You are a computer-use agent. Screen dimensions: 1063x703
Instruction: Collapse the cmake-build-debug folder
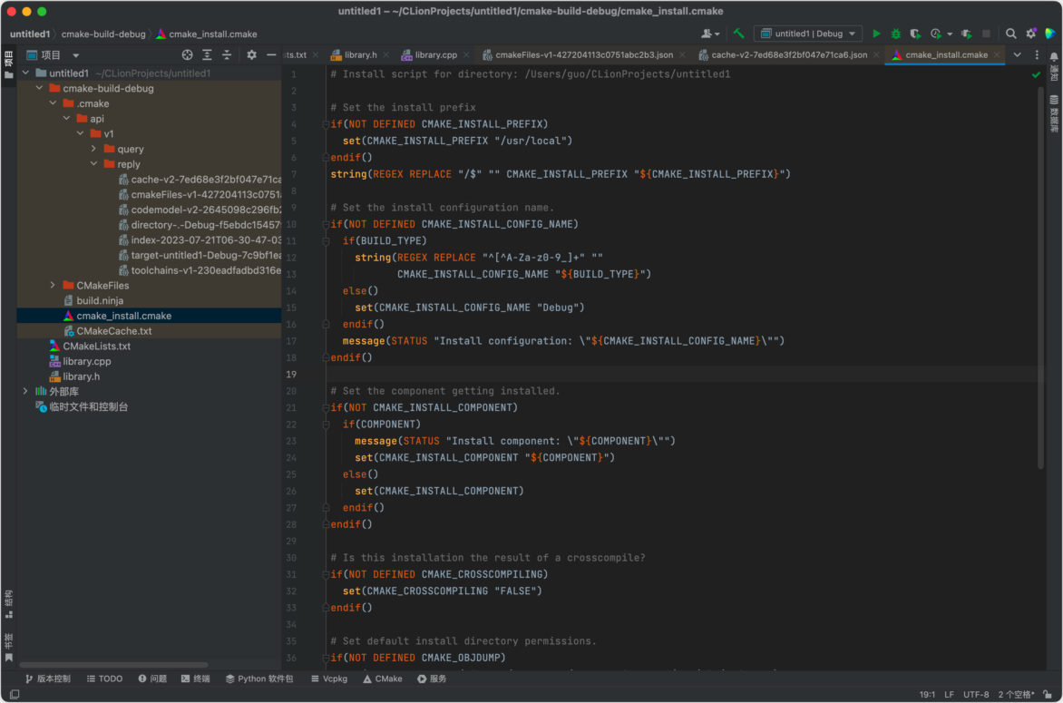[39, 88]
